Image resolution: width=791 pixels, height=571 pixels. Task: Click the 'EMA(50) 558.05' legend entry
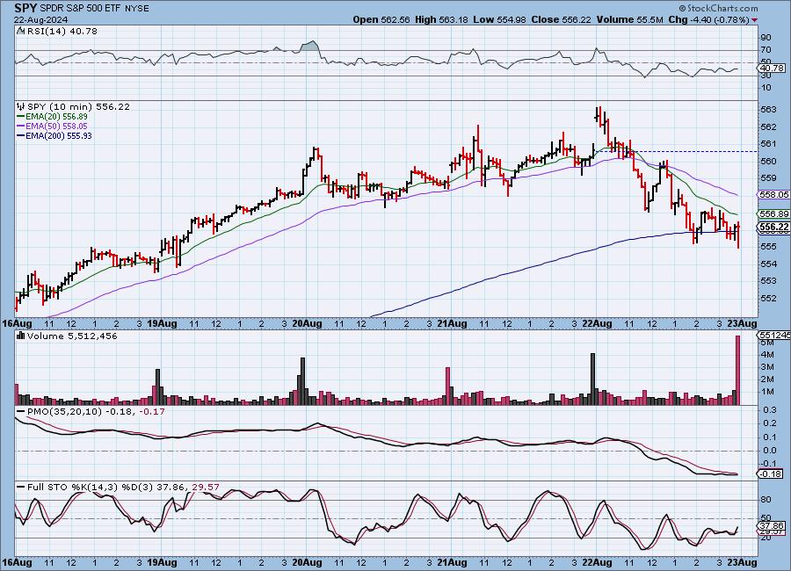pos(56,126)
